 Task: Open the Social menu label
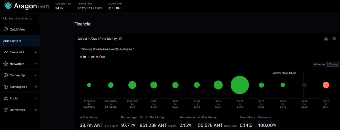(x=14, y=98)
